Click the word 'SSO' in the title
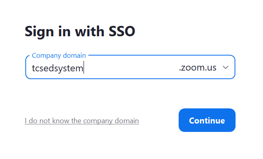This screenshot has height=159, width=263. (x=122, y=31)
